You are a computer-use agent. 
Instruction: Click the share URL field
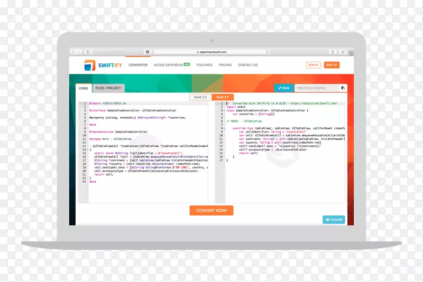[316, 88]
